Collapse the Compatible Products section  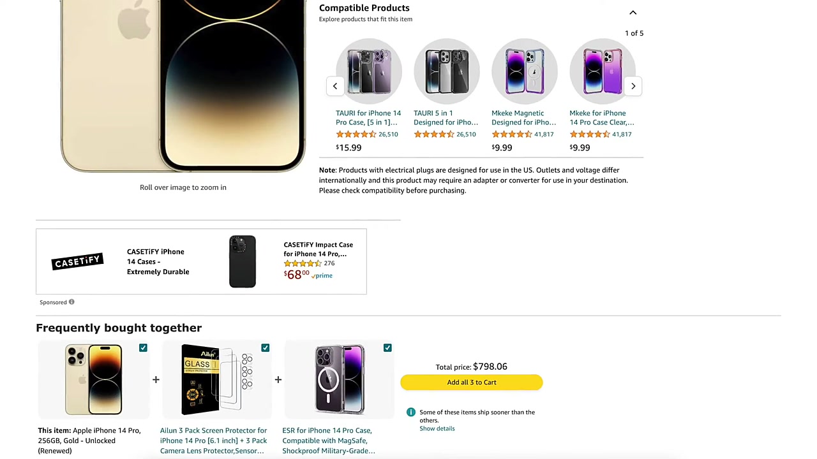(x=633, y=12)
